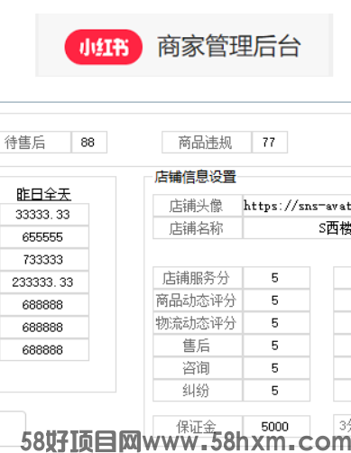
Task: Click the 商品动态评分 label
Action: 198,300
